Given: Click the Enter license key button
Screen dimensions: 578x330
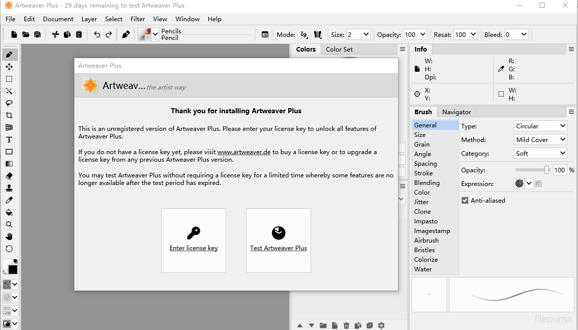Looking at the screenshot, I should (194, 240).
